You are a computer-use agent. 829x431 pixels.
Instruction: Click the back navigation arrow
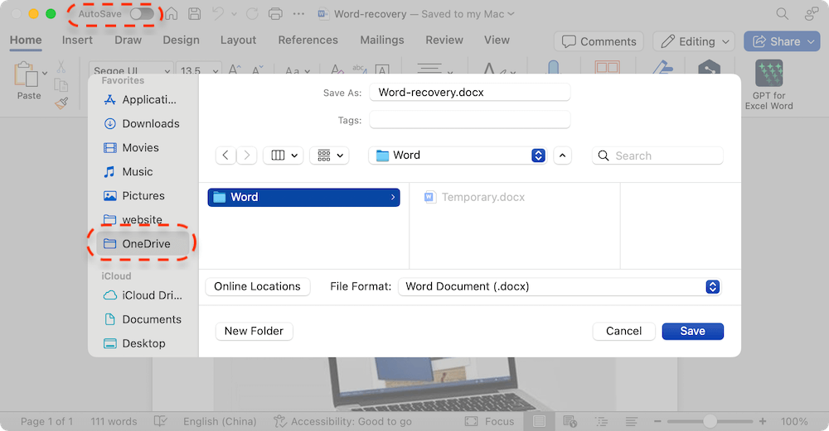tap(225, 155)
